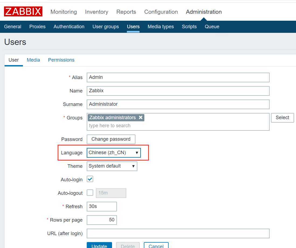Image resolution: width=296 pixels, height=248 pixels.
Task: Switch to the Media tab
Action: tap(33, 60)
